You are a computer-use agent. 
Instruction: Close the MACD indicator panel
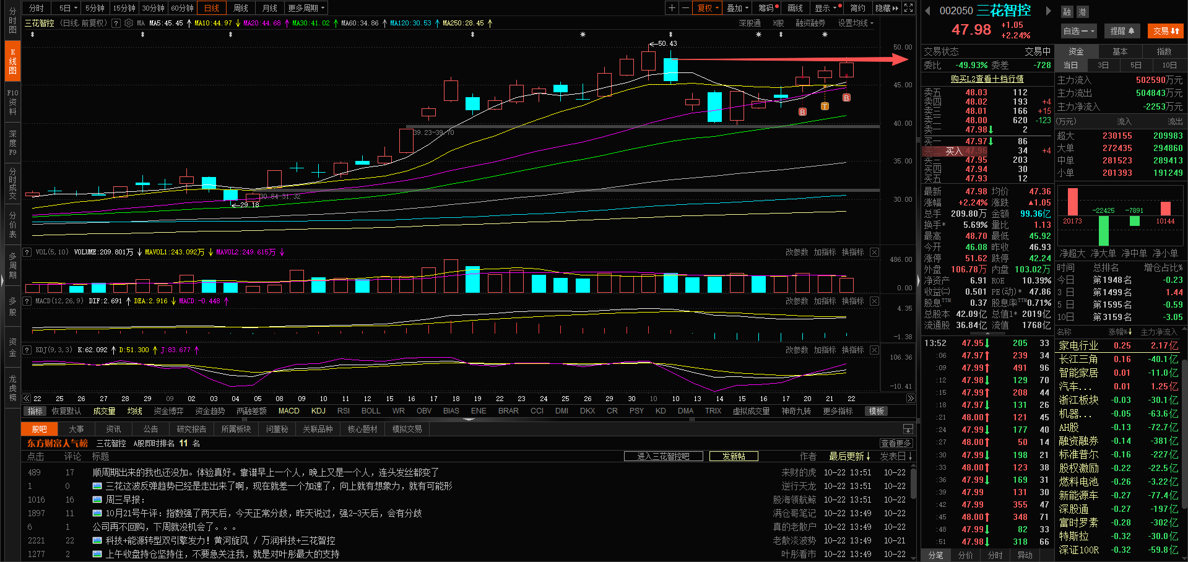[874, 301]
